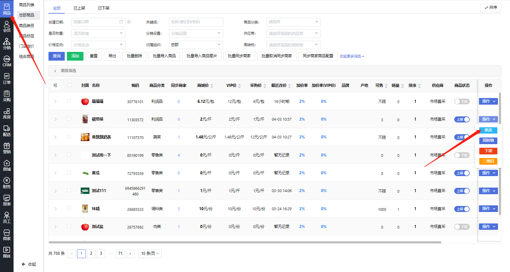510x272 pixels.
Task: Click the 关键词 search input field
Action: pyautogui.click(x=196, y=22)
